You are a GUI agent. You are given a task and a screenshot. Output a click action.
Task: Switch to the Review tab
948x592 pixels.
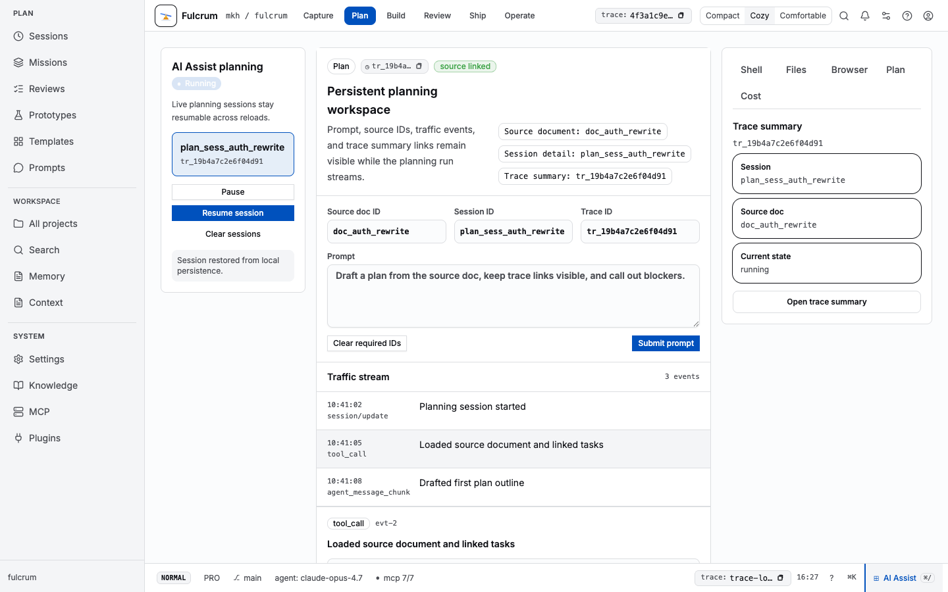(437, 16)
